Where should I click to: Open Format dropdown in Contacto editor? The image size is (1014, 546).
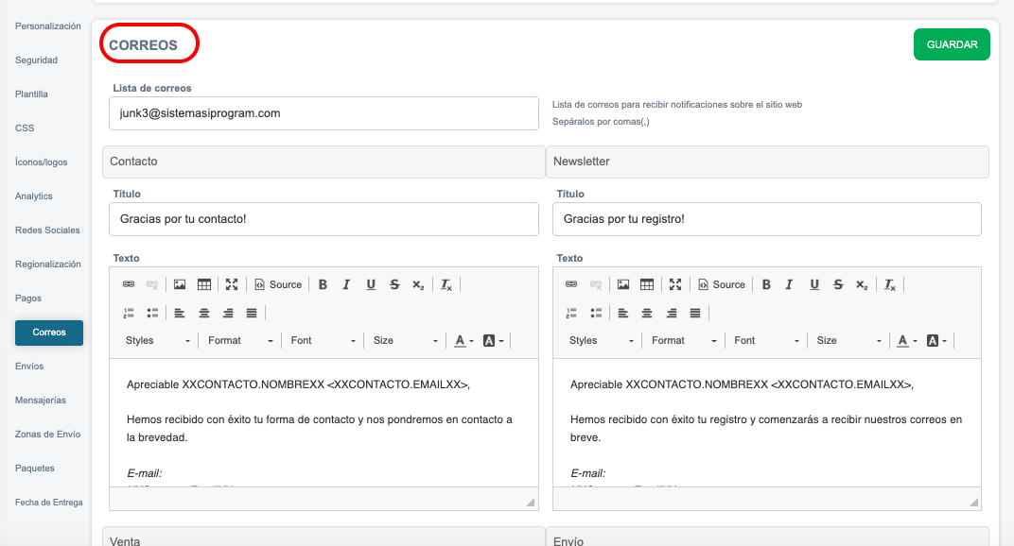[x=240, y=340]
